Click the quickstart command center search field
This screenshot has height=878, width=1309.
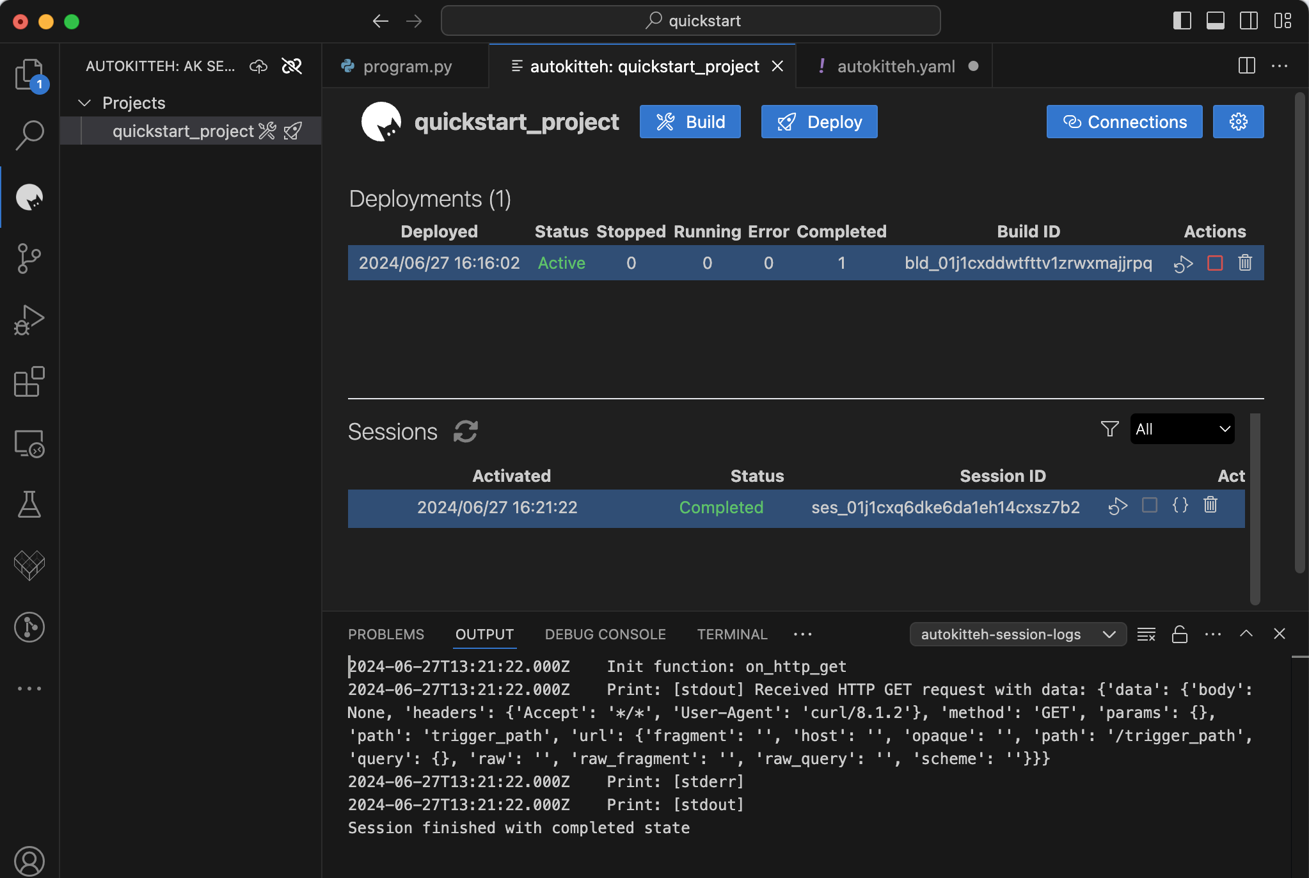[x=691, y=21]
